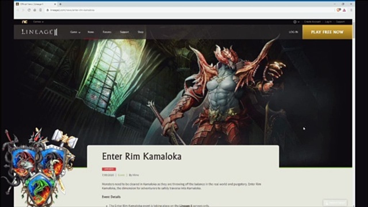
Task: Open the browser main menu icon
Action: click(351, 10)
